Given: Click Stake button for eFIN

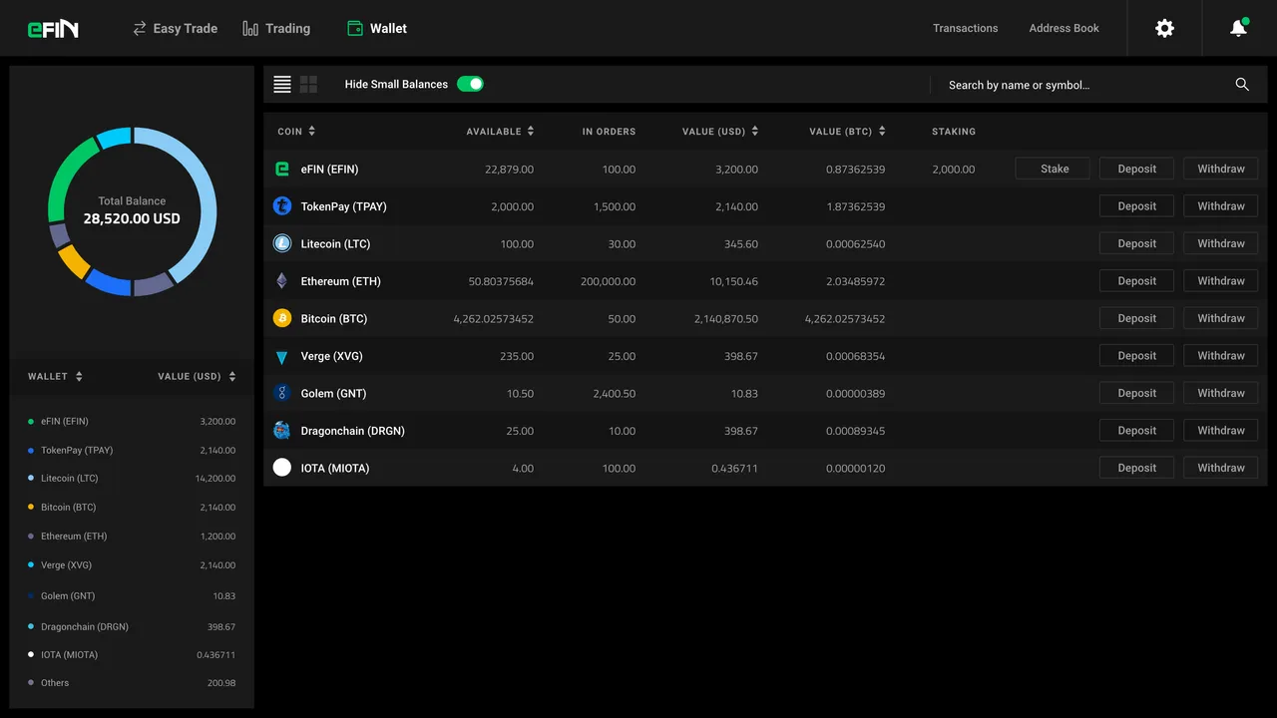Looking at the screenshot, I should click(x=1055, y=169).
